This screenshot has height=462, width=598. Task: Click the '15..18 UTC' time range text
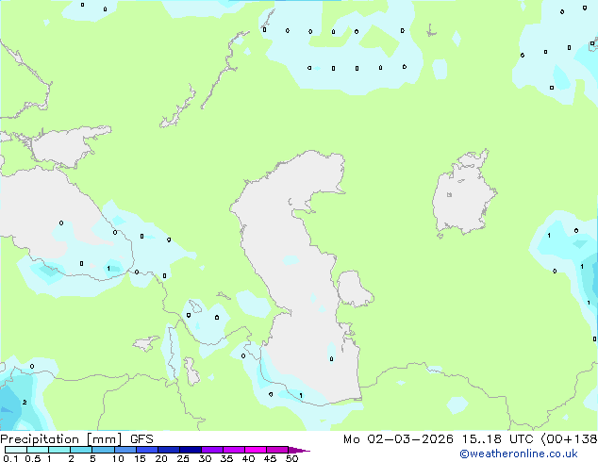tap(497, 439)
